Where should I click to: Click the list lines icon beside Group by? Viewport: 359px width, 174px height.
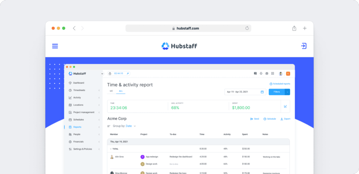109,126
